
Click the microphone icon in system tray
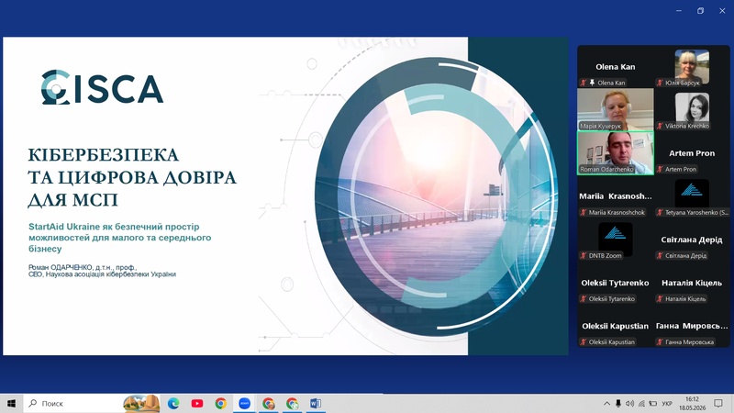click(x=617, y=403)
